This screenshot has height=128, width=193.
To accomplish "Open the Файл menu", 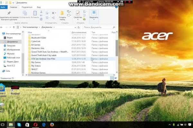I will click(x=4, y=7).
